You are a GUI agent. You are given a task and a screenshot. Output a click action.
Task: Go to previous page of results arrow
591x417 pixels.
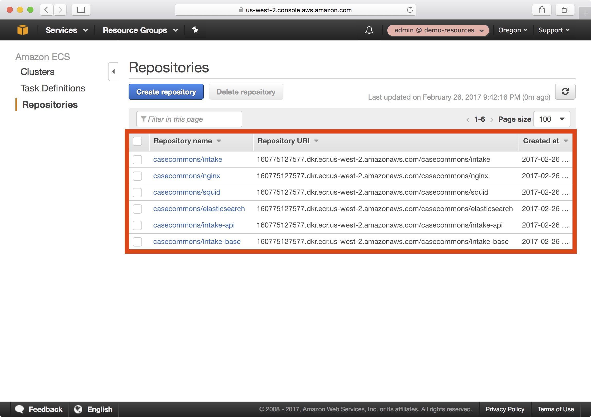click(x=468, y=120)
